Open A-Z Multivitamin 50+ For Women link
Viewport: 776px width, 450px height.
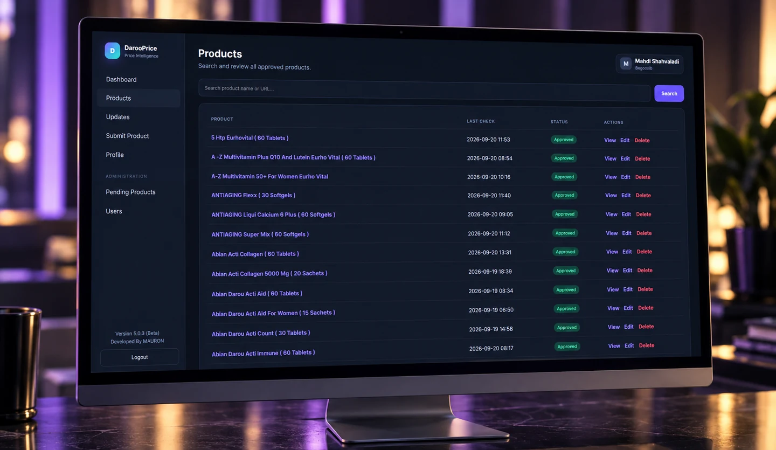pos(269,176)
